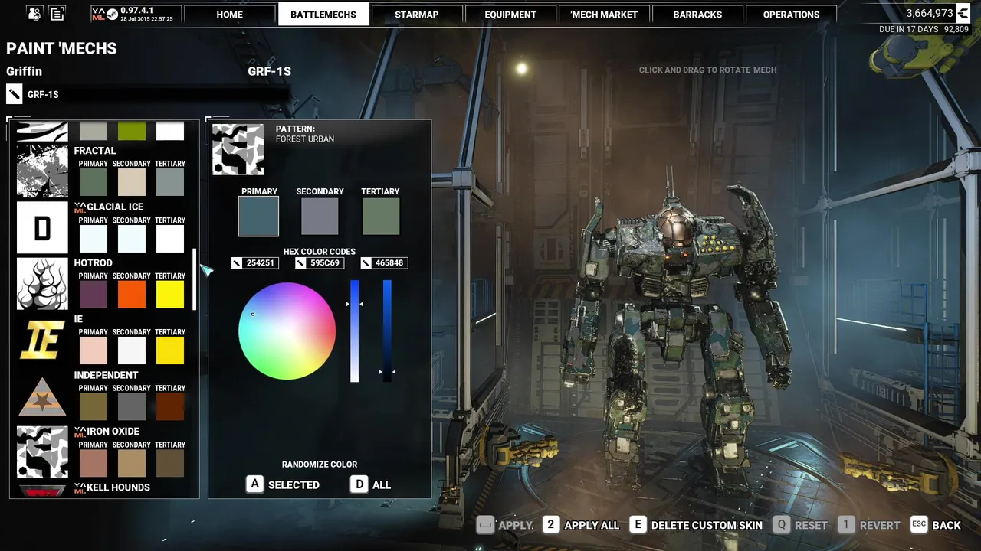This screenshot has width=981, height=551.
Task: Click the white-to-blue saturation slider bar
Action: [x=354, y=331]
